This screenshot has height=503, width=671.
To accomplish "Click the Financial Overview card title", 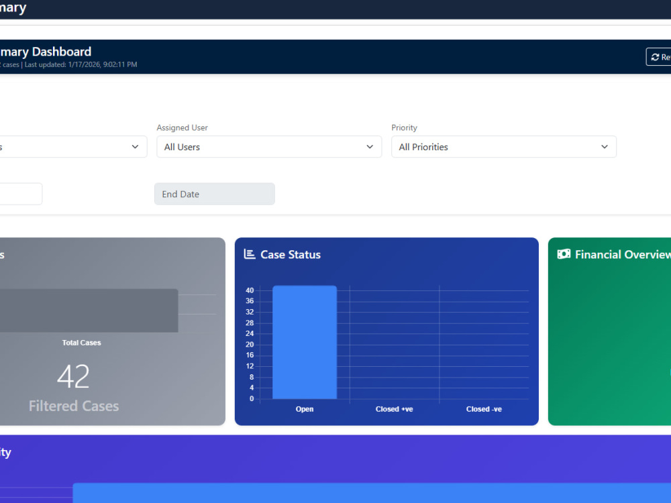I will click(x=623, y=254).
